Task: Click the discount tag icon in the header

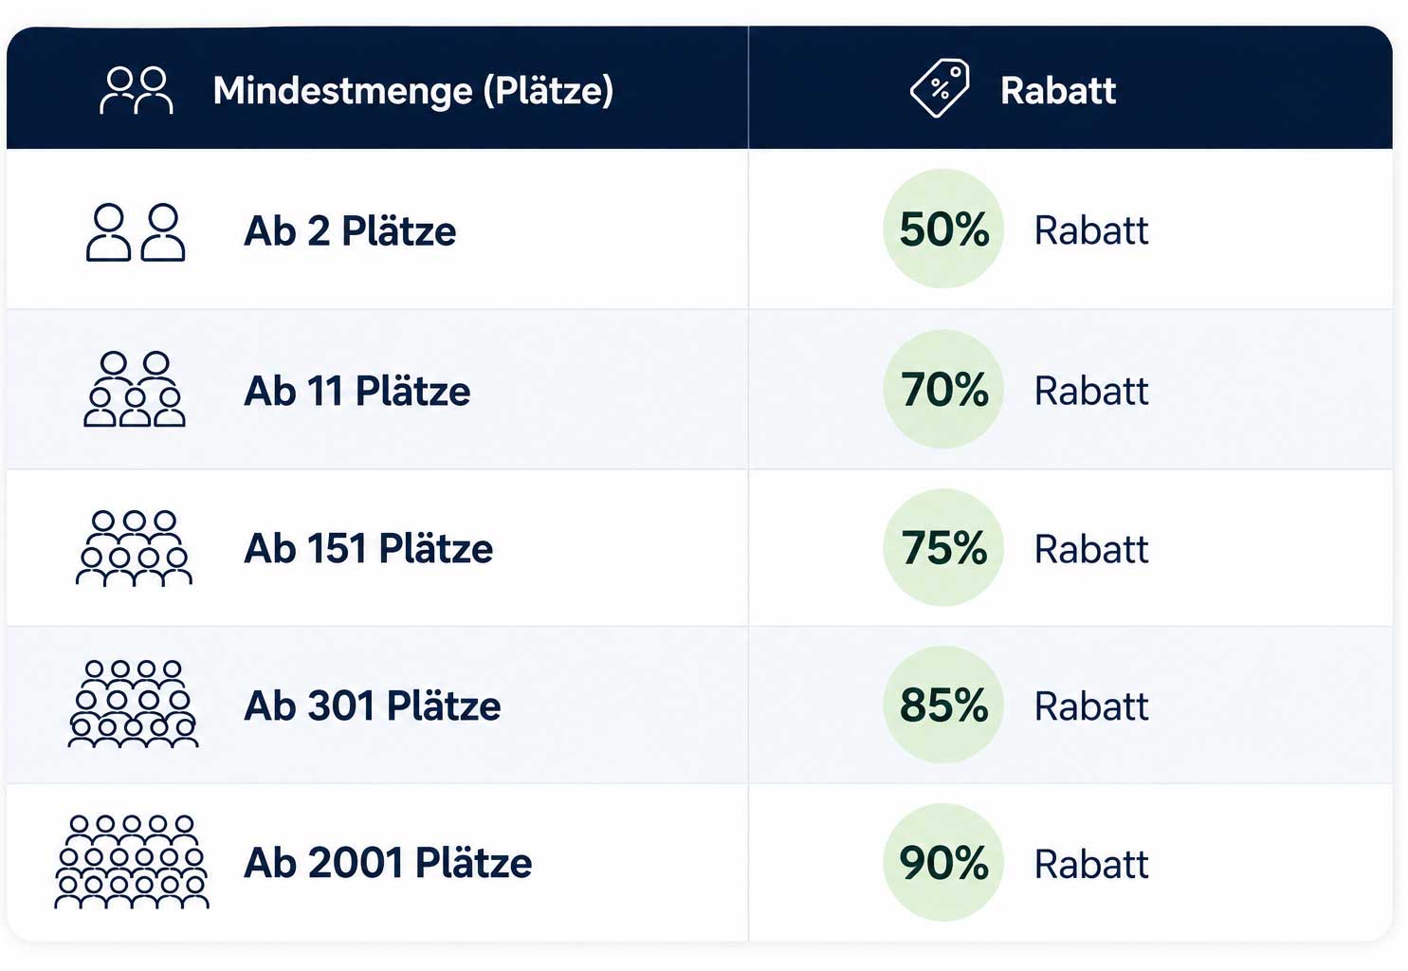Action: [940, 88]
